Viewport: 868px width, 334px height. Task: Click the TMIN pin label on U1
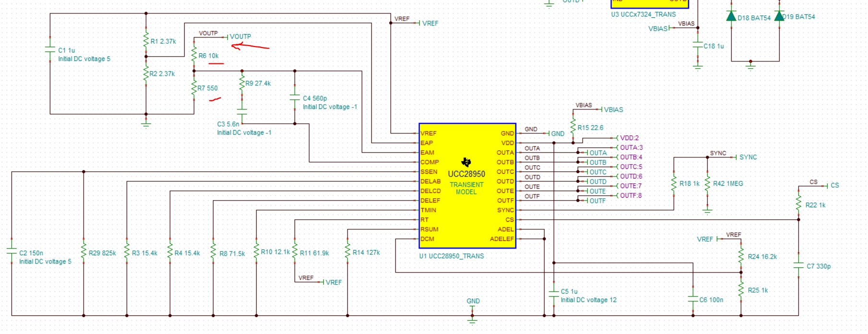tap(428, 210)
